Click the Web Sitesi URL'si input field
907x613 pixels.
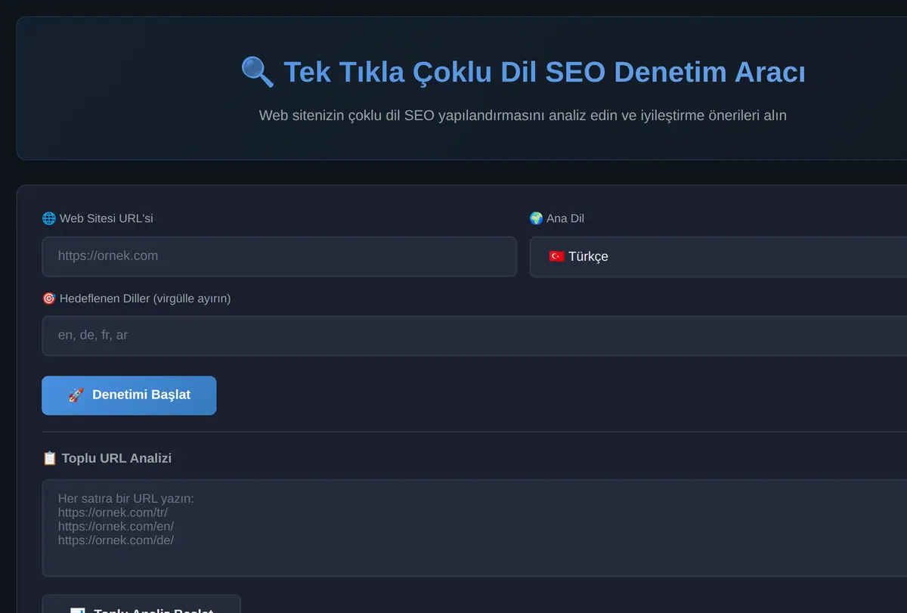pos(279,256)
